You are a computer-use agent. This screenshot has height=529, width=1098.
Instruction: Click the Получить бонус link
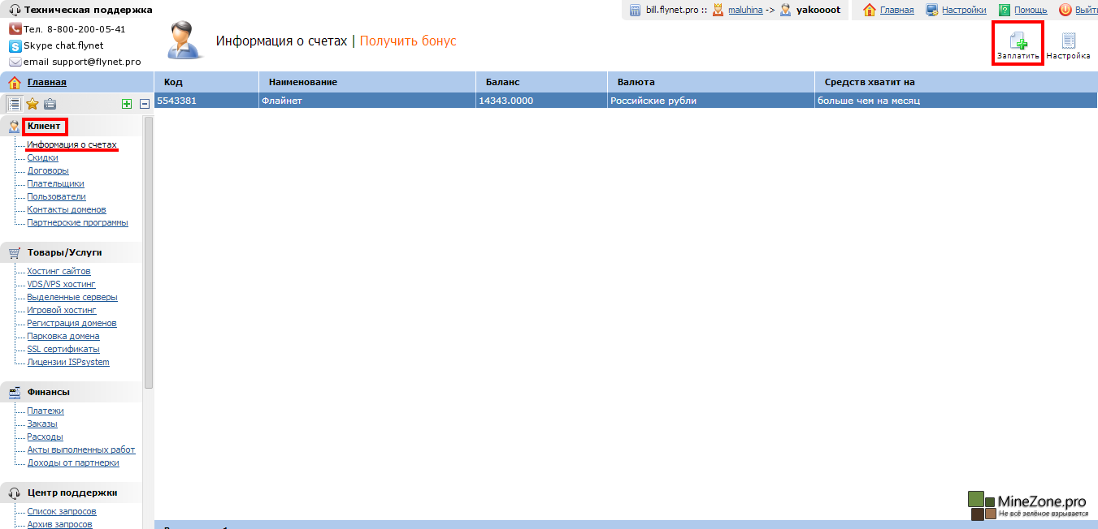408,41
